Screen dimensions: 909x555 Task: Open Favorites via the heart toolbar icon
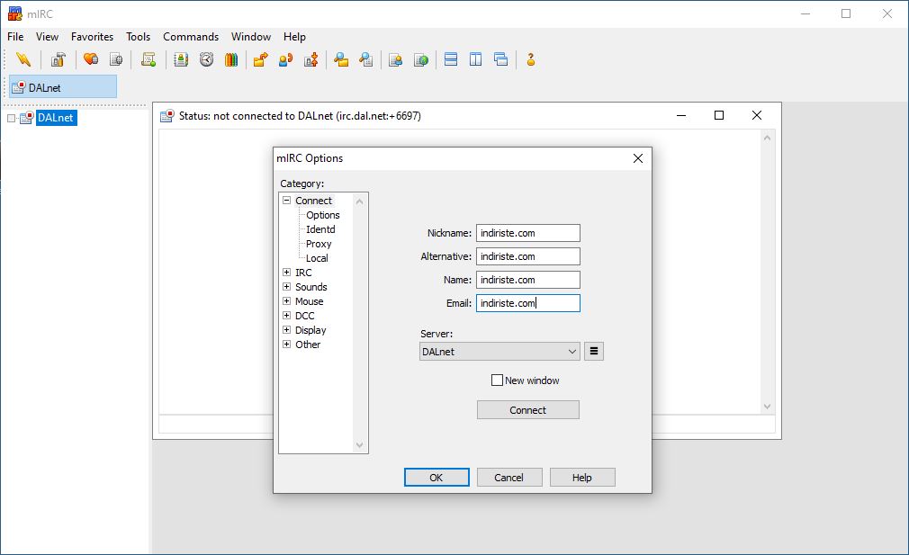(x=90, y=59)
